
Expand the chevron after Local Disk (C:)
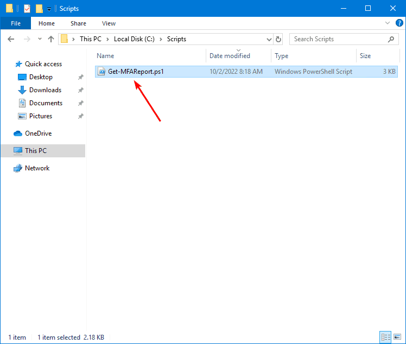161,39
